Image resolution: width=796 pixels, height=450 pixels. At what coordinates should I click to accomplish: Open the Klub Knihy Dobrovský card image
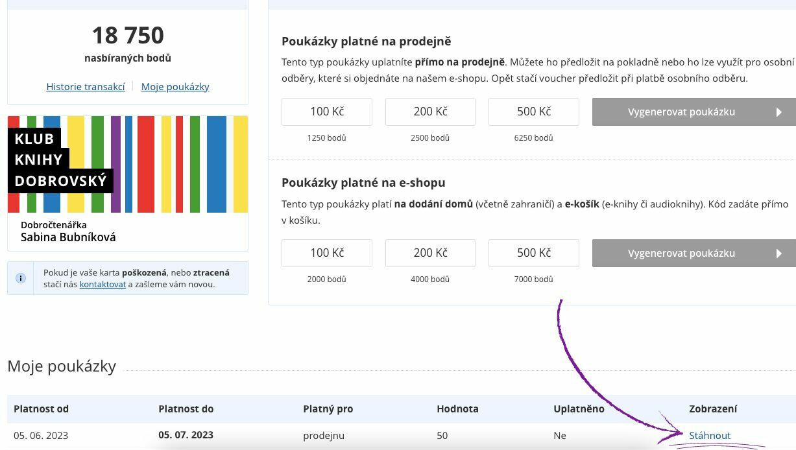pos(128,164)
